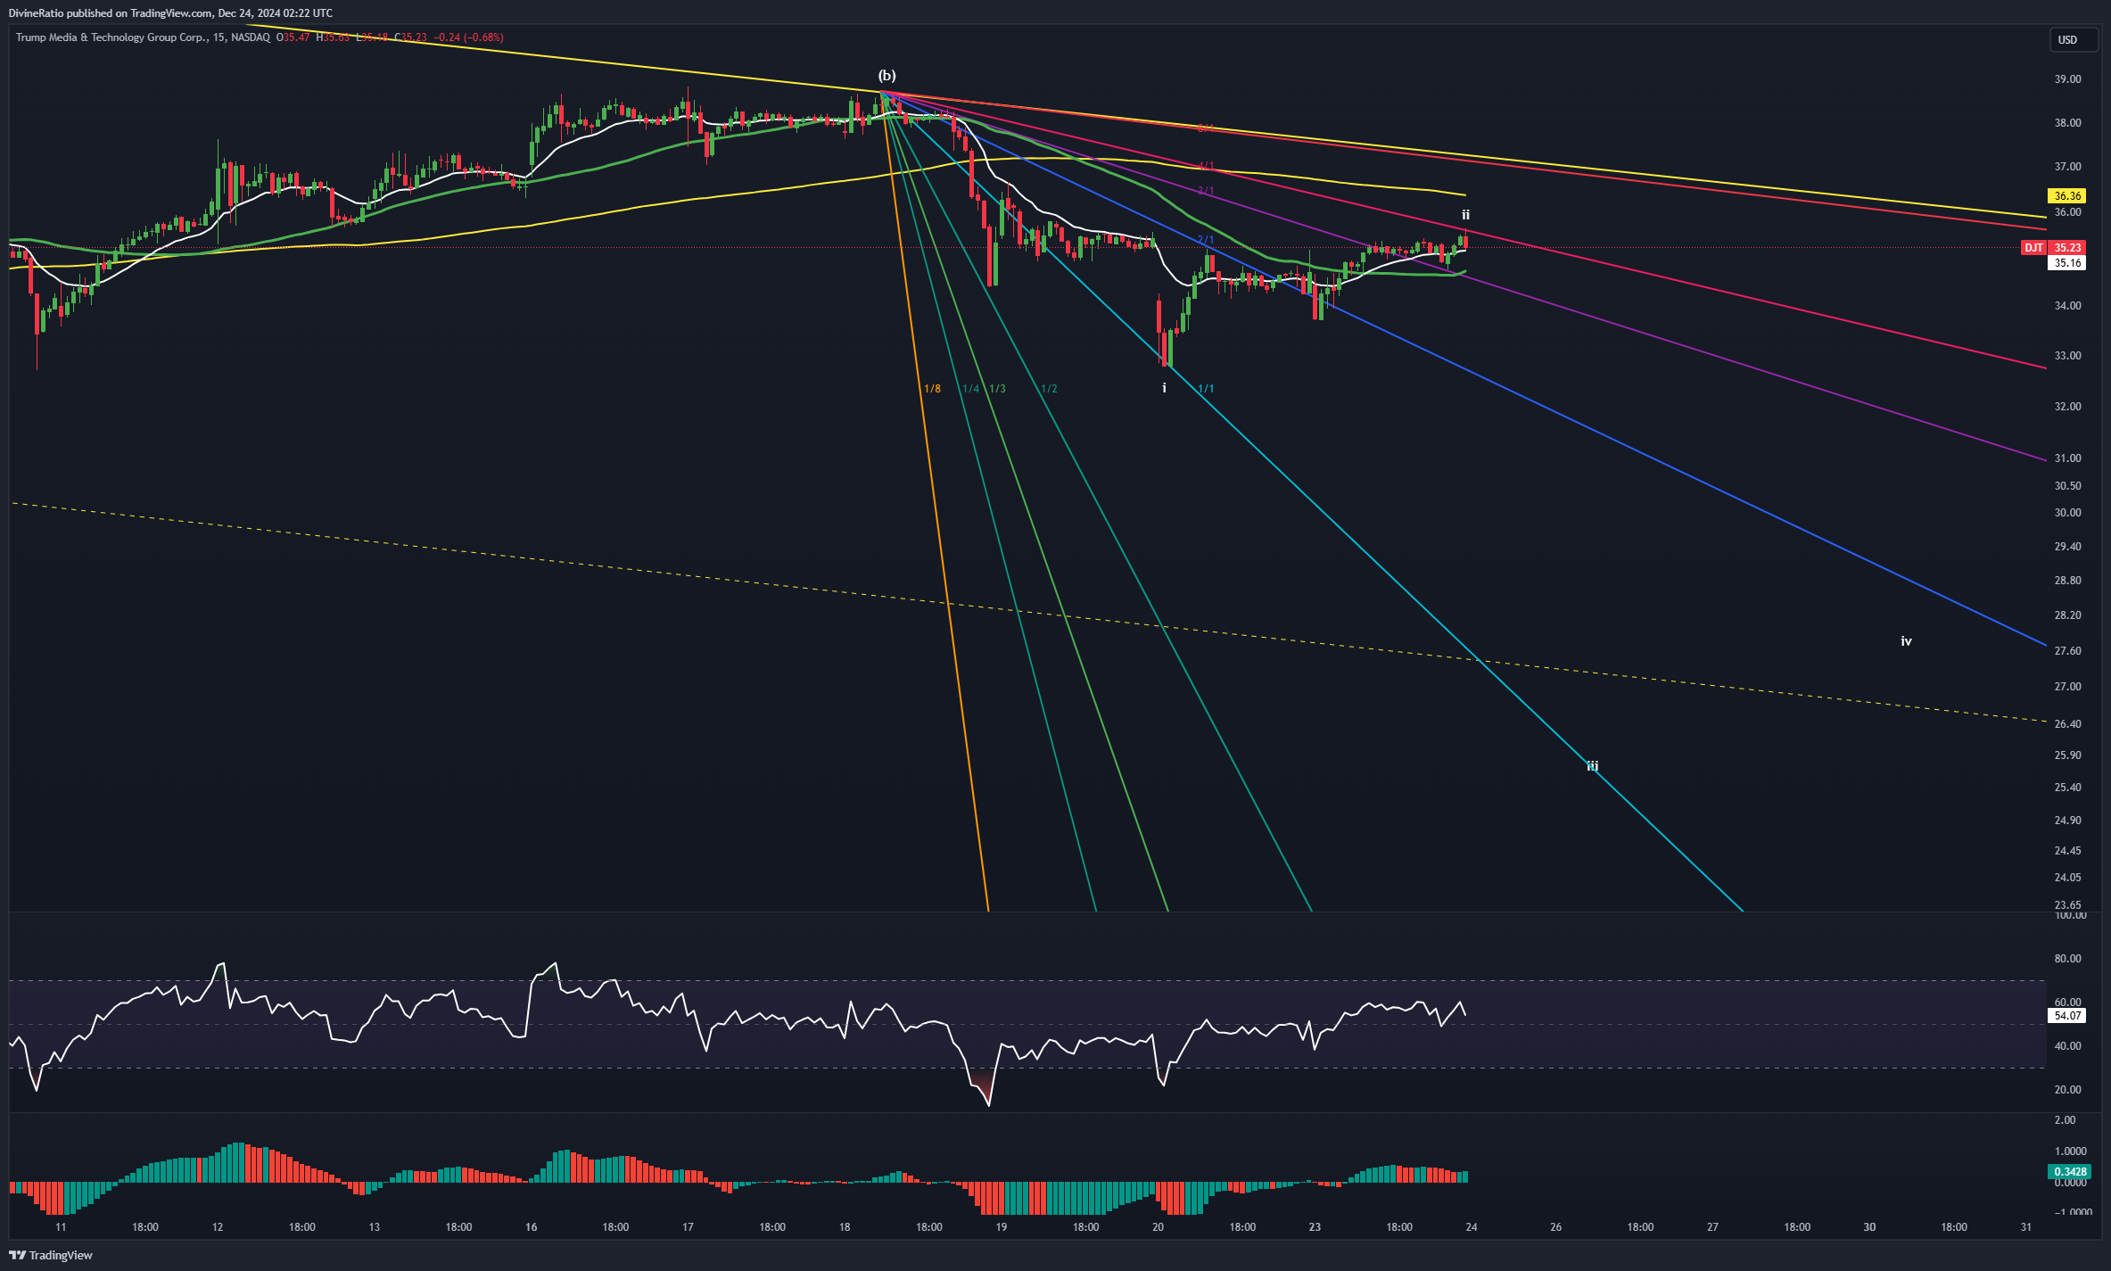Click the 34.00 price axis label
The height and width of the screenshot is (1271, 2111).
2067,306
